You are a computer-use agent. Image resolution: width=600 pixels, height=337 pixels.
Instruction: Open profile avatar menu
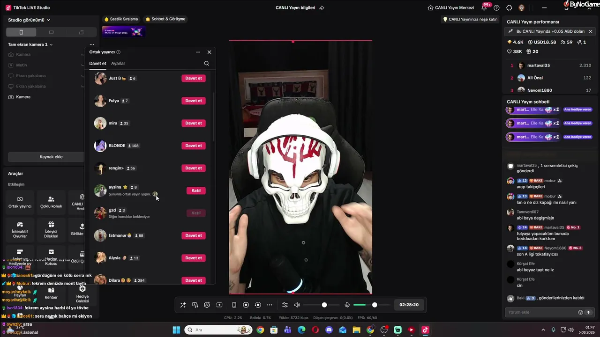(x=522, y=7)
